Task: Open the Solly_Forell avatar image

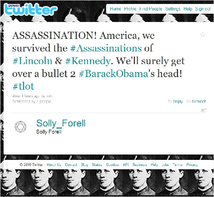Action: point(21,127)
